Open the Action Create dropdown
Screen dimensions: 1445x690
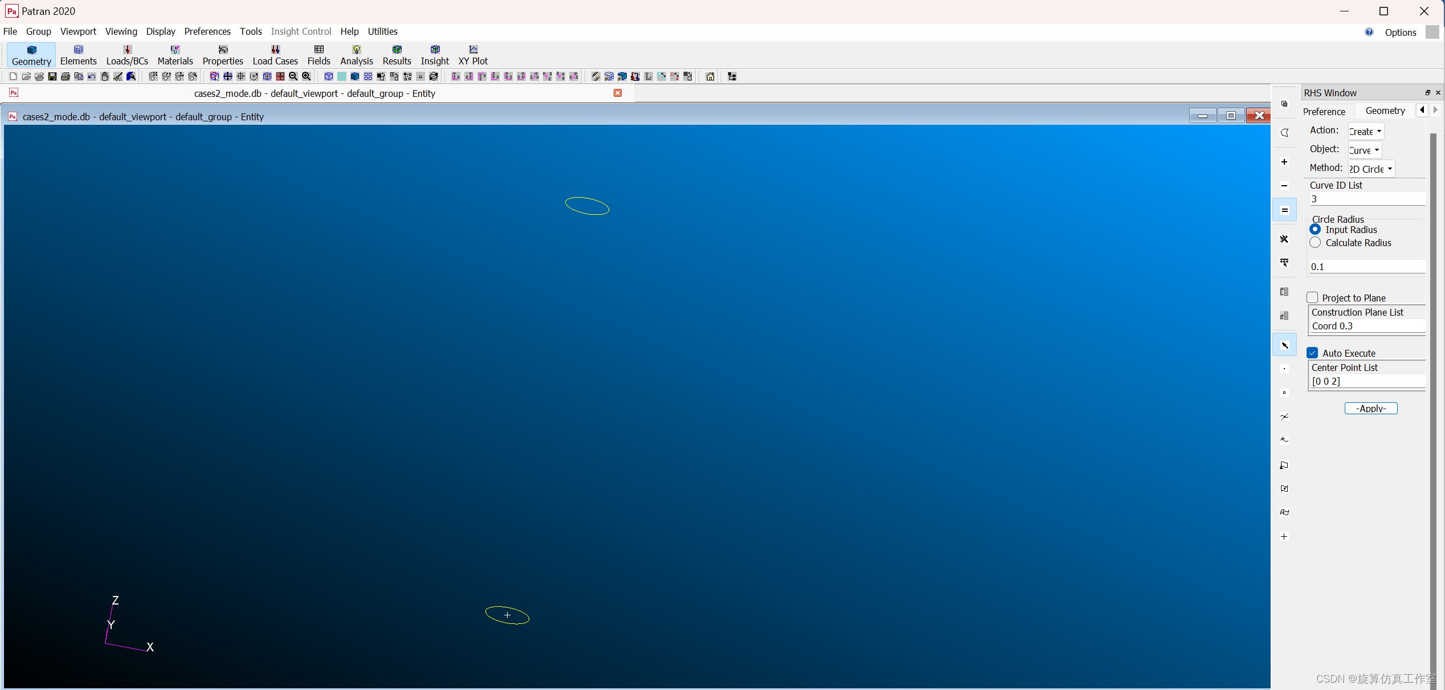click(1366, 132)
